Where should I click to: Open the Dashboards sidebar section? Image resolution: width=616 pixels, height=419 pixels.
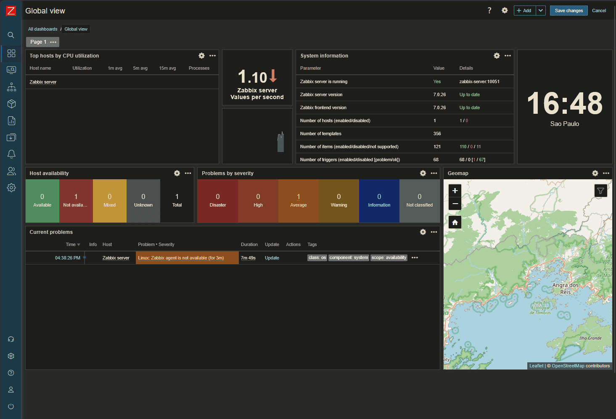(x=11, y=53)
